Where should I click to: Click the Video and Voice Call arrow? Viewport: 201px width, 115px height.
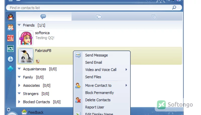click(126, 70)
